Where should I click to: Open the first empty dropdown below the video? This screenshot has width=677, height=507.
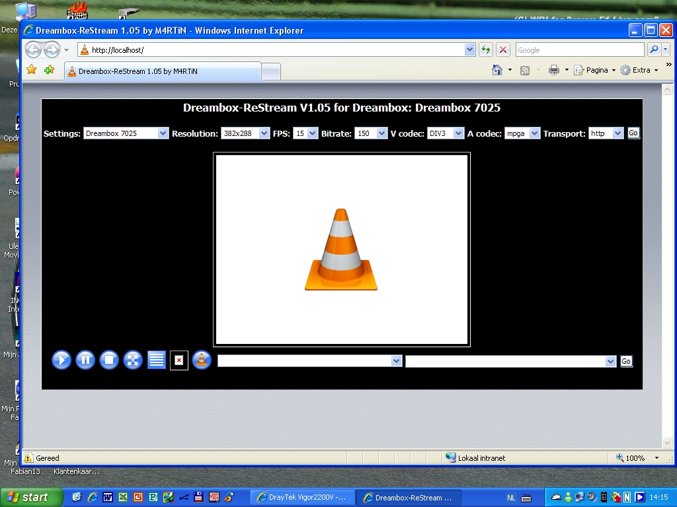(x=309, y=361)
